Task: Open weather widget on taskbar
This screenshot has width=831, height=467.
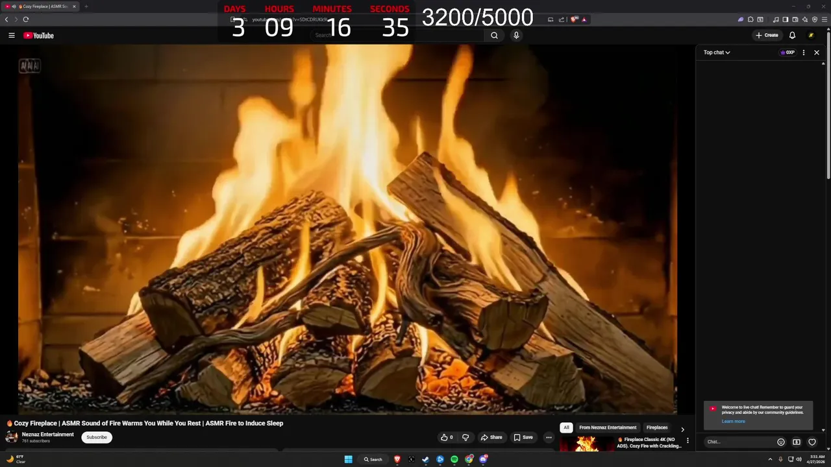Action: pos(16,459)
